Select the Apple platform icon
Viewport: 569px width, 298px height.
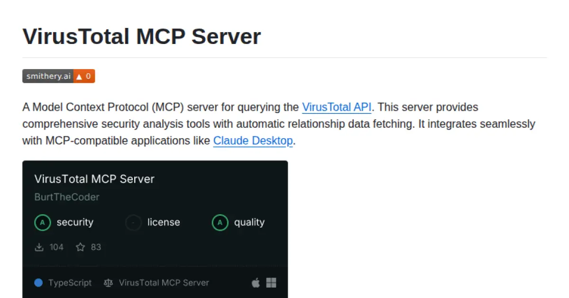coord(255,282)
